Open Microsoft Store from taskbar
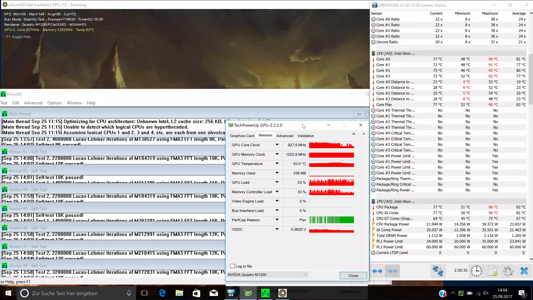The image size is (533, 300). 197,293
